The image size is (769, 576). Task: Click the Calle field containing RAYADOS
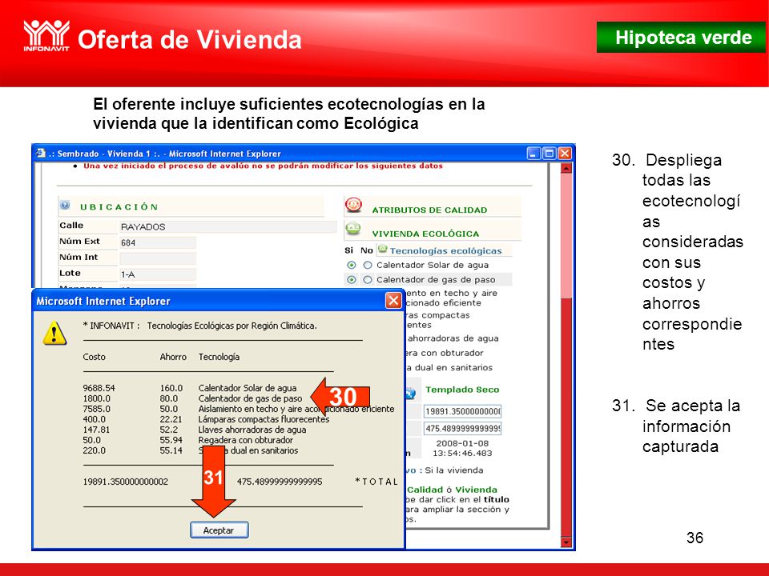228,226
